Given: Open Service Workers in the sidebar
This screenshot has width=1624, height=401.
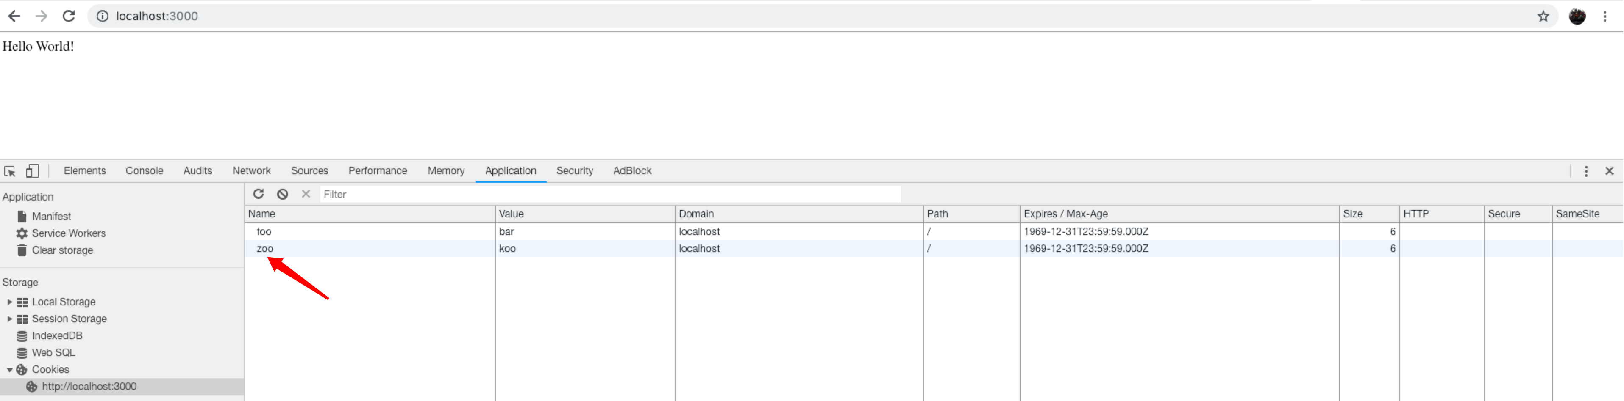Looking at the screenshot, I should [69, 233].
